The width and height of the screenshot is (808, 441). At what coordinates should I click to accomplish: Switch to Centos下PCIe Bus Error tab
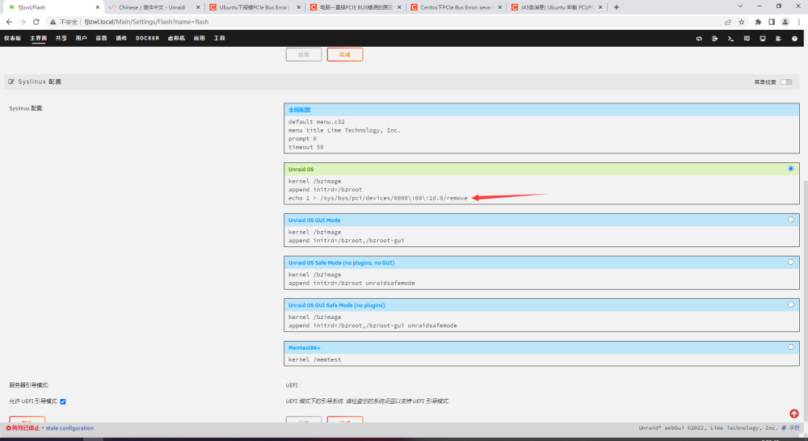[456, 7]
